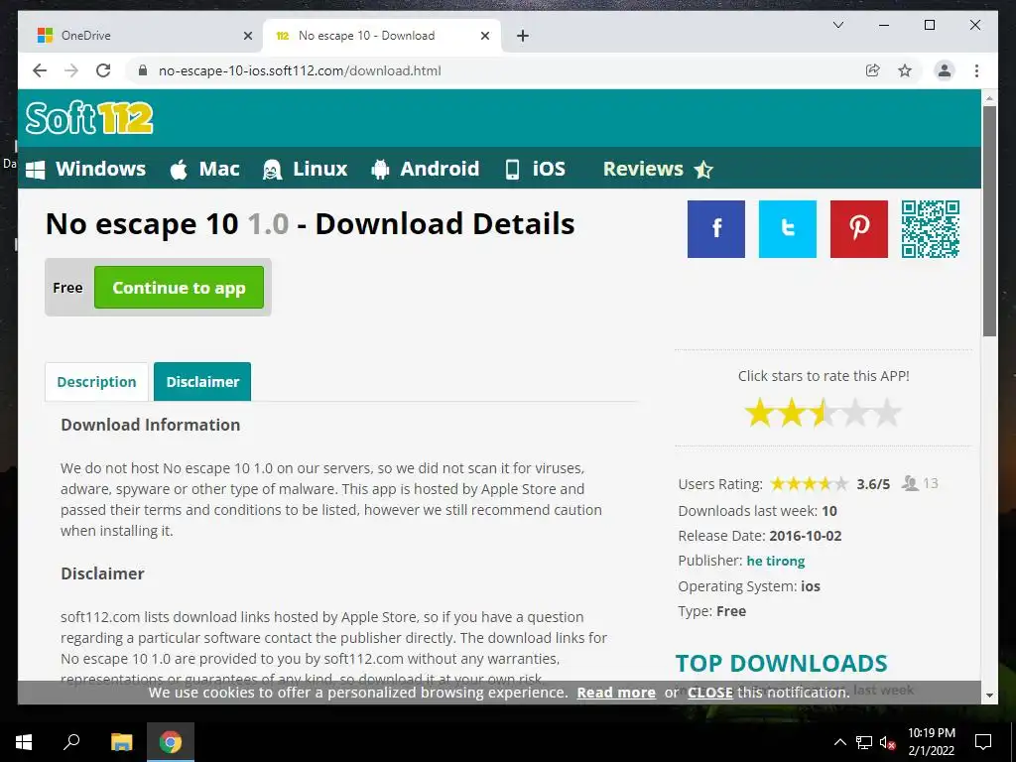
Task: Open the Reviews section
Action: tap(658, 169)
